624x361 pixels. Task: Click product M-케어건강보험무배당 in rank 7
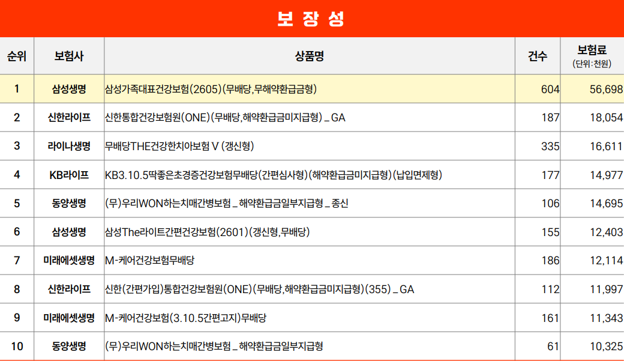[149, 261]
